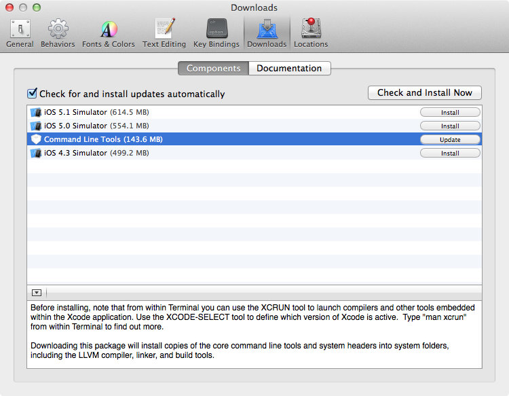
Task: Select the Command Line Tools row text
Action: point(103,140)
